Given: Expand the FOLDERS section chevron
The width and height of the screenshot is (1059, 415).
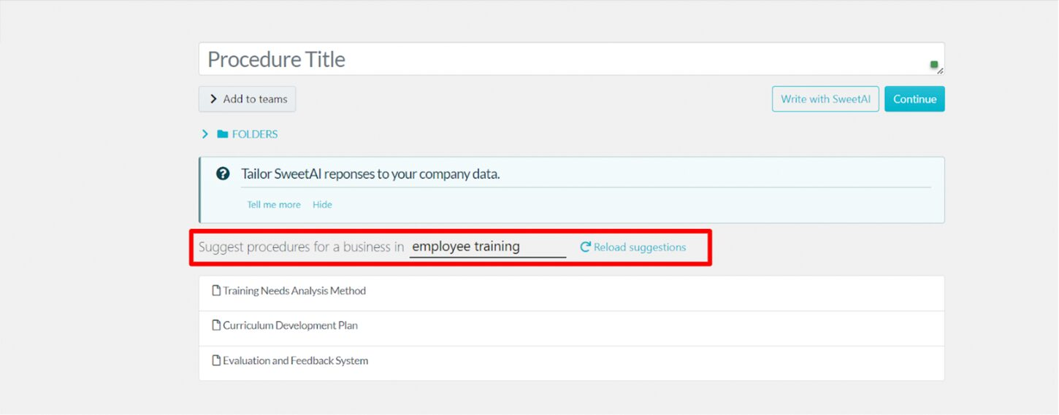Looking at the screenshot, I should tap(205, 134).
